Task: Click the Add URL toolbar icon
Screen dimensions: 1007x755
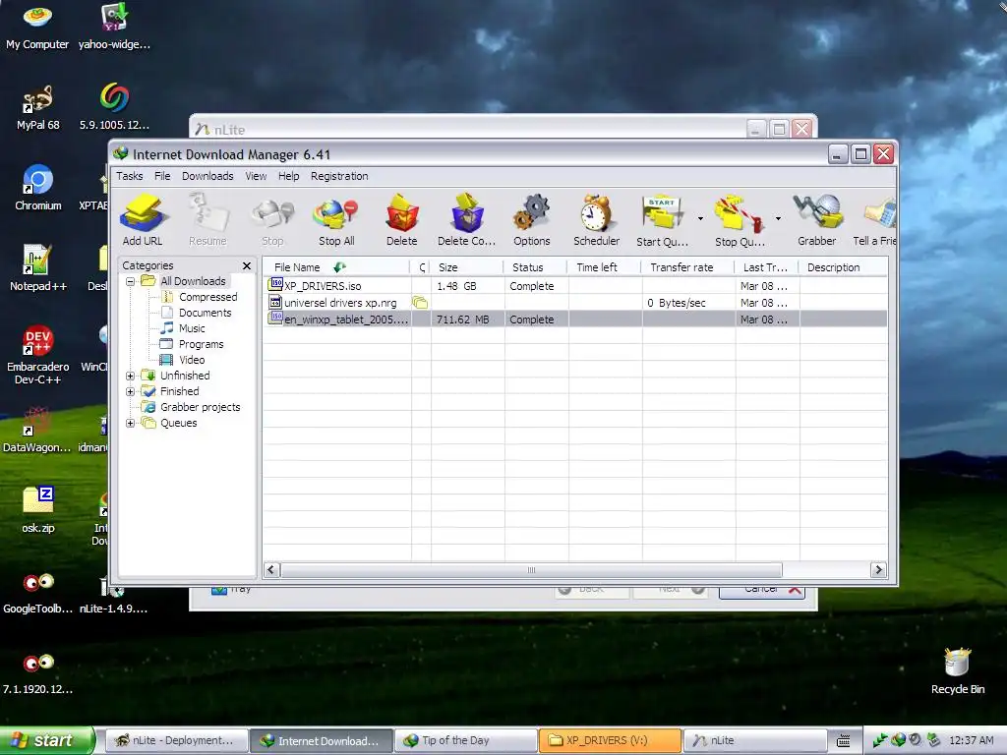Action: point(142,220)
